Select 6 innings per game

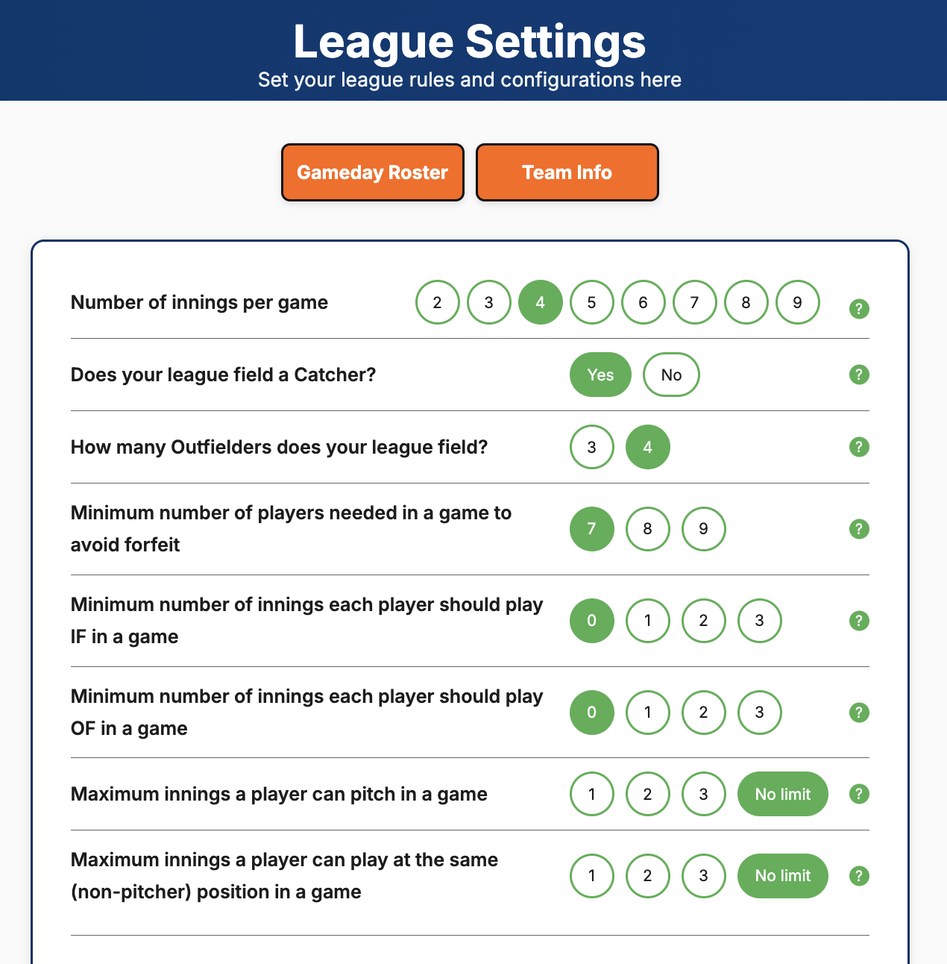[x=643, y=302]
